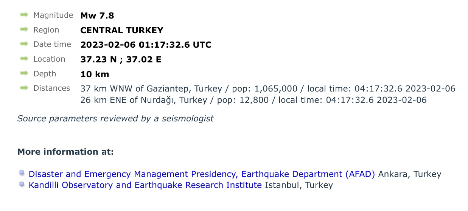The width and height of the screenshot is (468, 211).
Task: Open the Kandilli Observatory and Earthquake Research Institute link
Action: click(x=145, y=185)
